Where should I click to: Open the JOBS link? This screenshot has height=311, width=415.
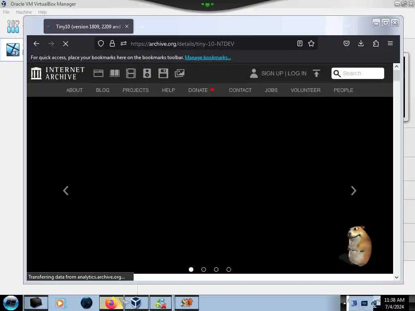click(271, 90)
